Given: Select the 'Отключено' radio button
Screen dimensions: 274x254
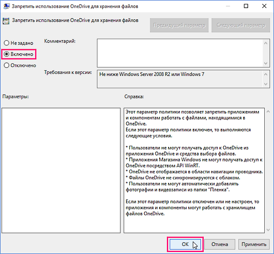Looking at the screenshot, I should point(6,65).
